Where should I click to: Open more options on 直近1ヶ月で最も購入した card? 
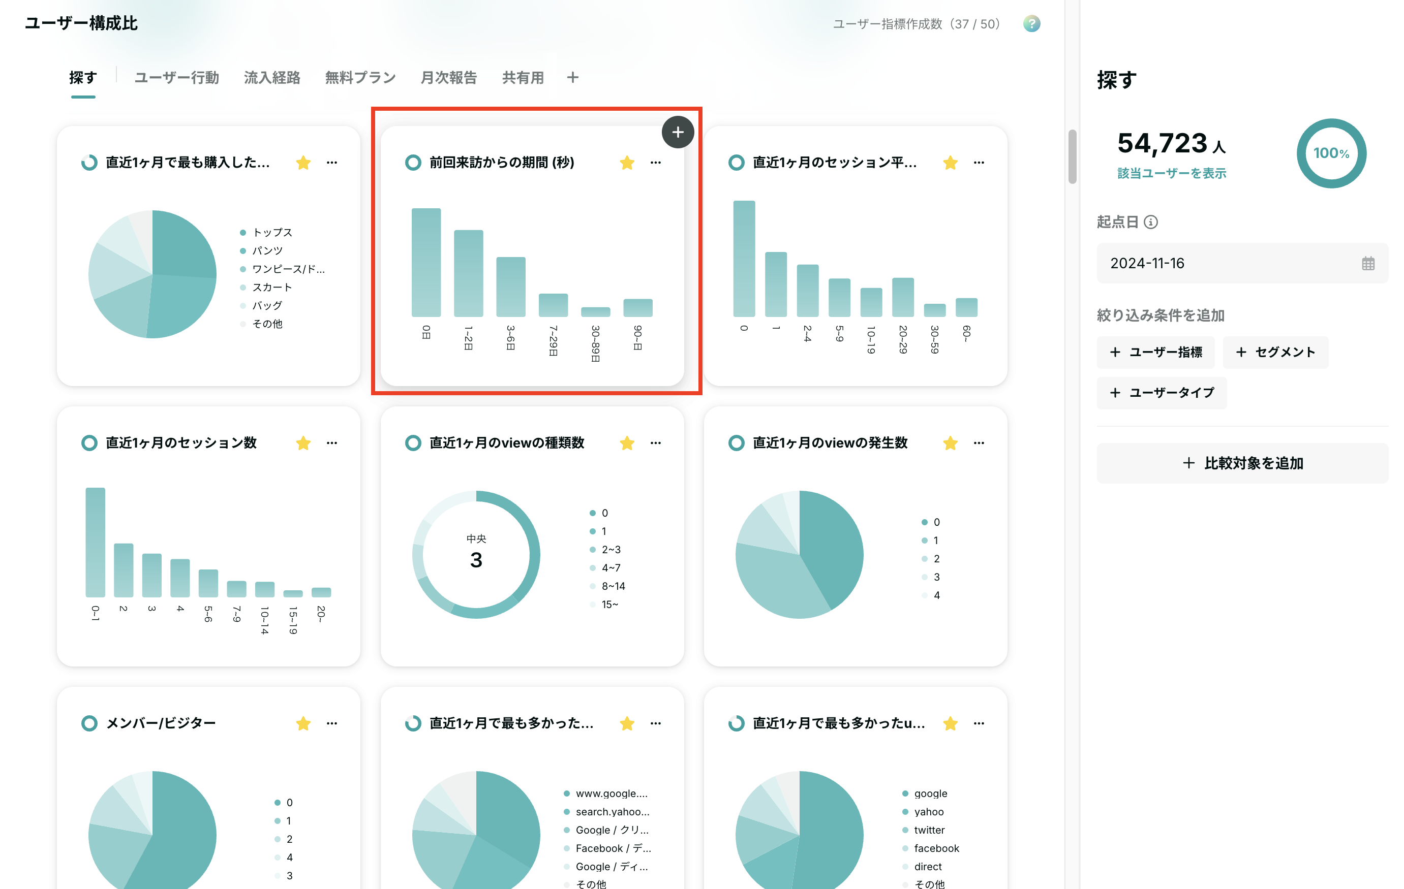(x=332, y=163)
